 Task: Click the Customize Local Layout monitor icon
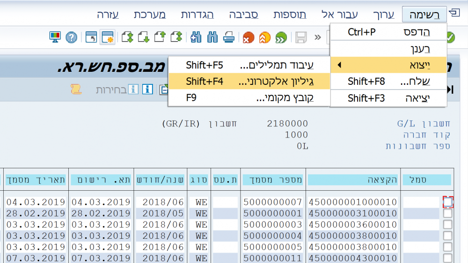pyautogui.click(x=55, y=37)
